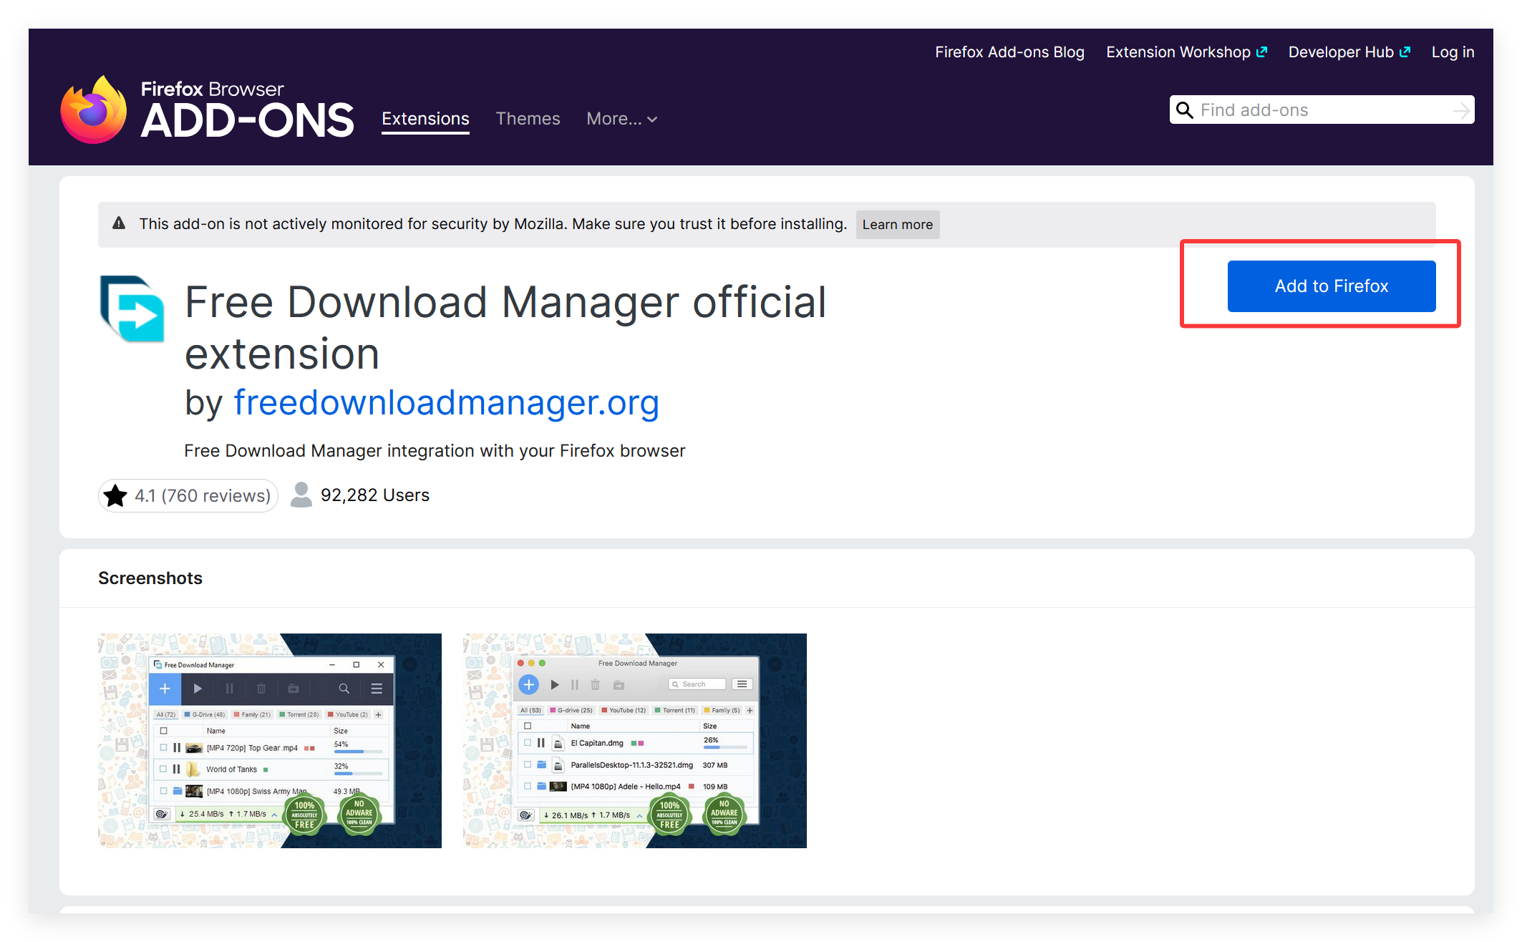
Task: Open the Extensions tab
Action: click(x=425, y=119)
